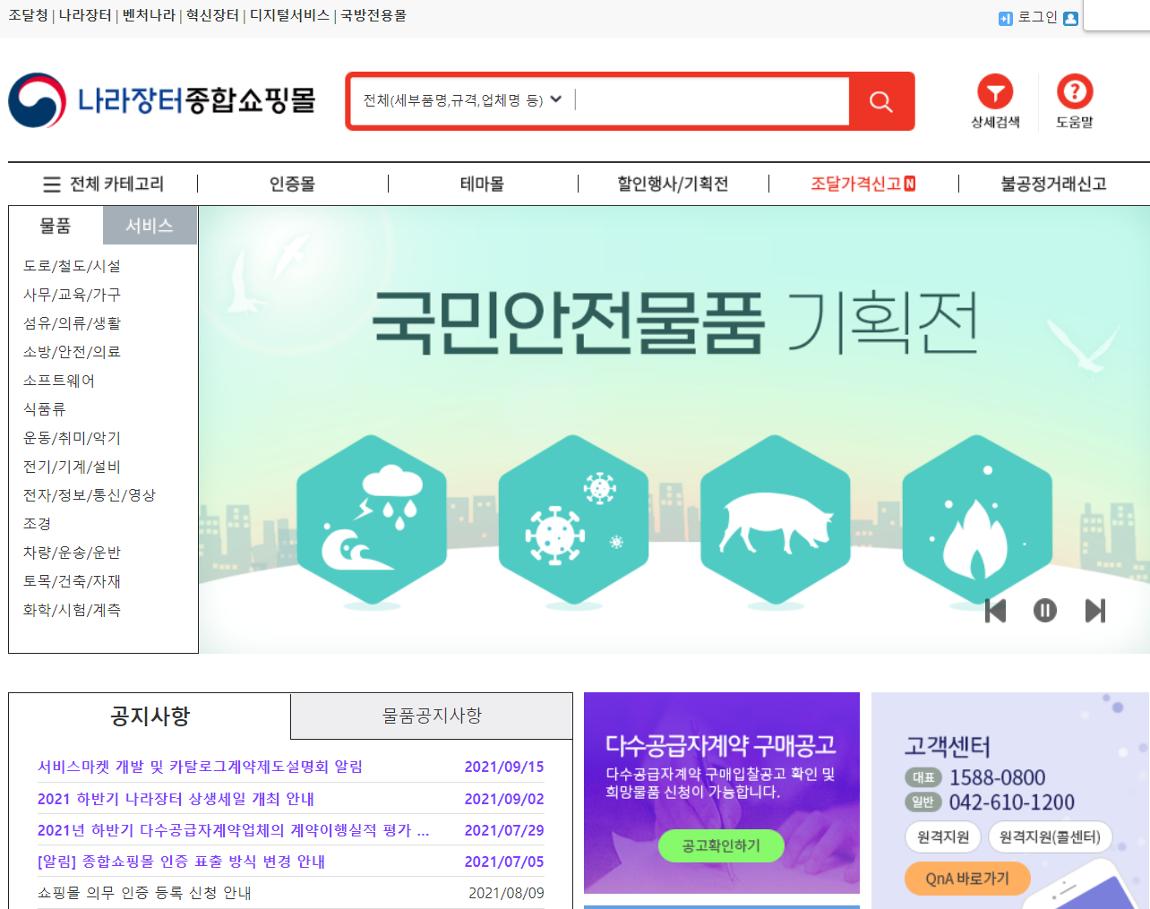This screenshot has width=1150, height=909.
Task: Open 불공정거래신고 menu item
Action: [x=1053, y=184]
